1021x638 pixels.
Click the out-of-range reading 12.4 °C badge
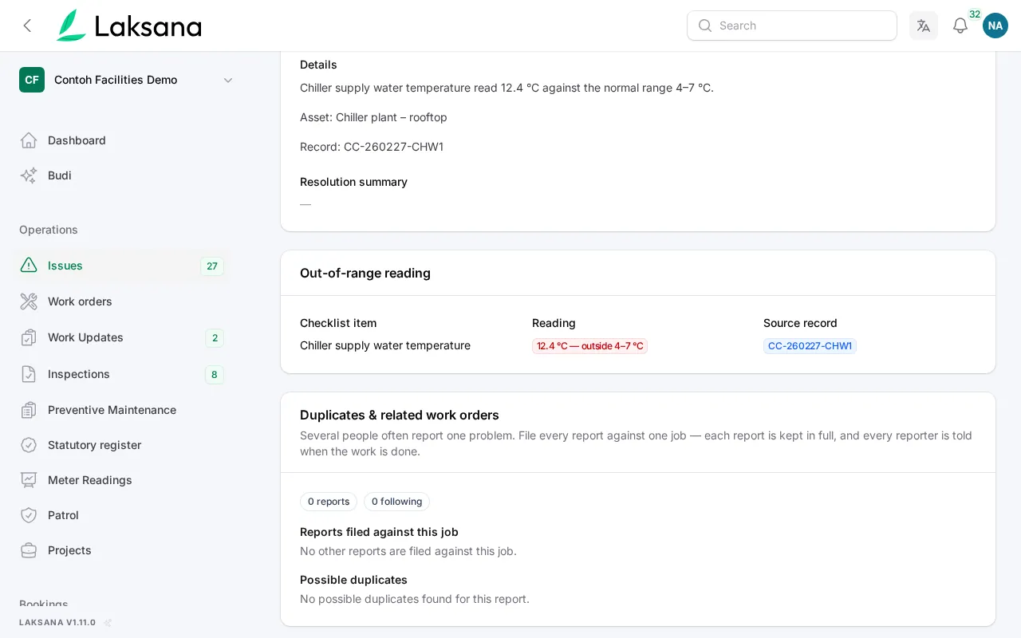(x=589, y=346)
